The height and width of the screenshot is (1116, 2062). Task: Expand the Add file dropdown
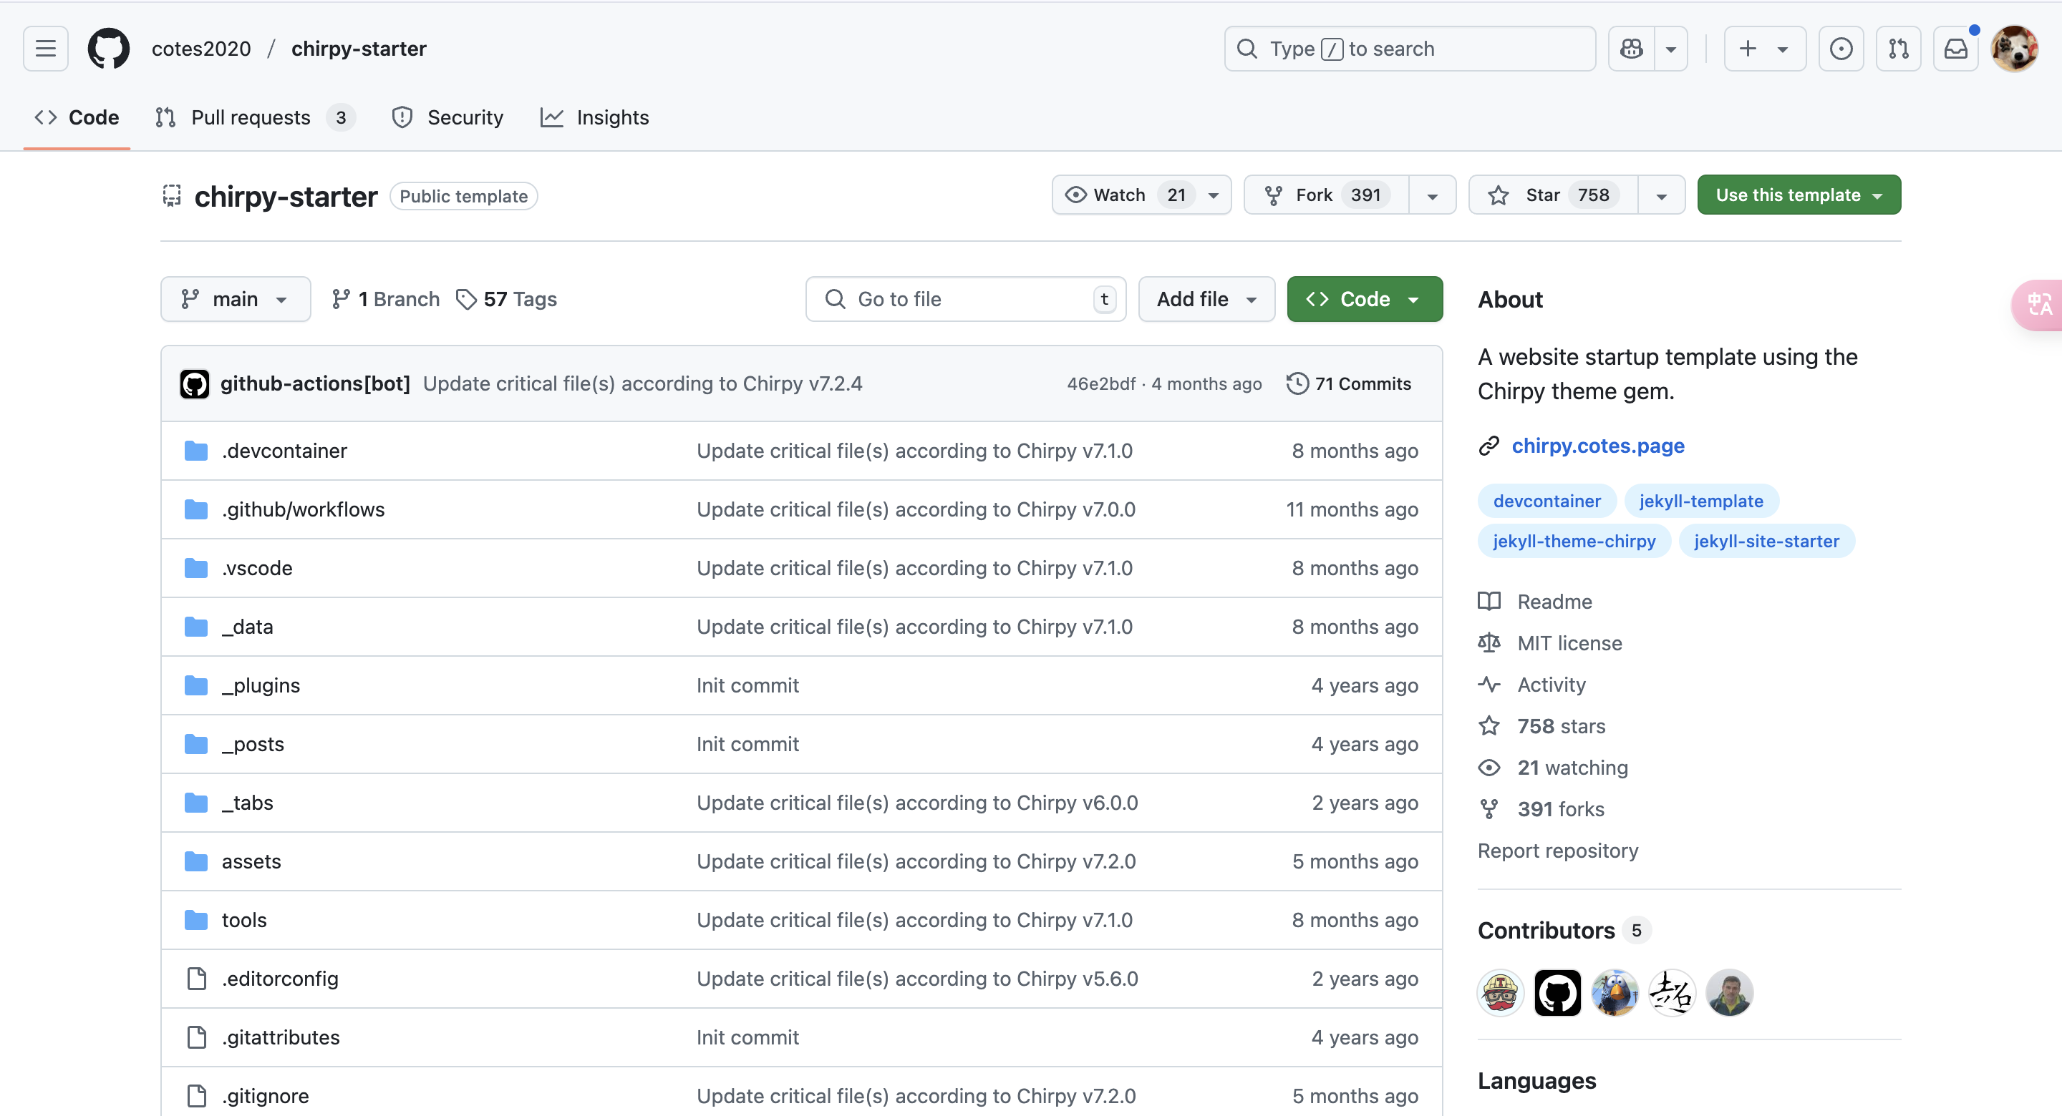point(1206,299)
